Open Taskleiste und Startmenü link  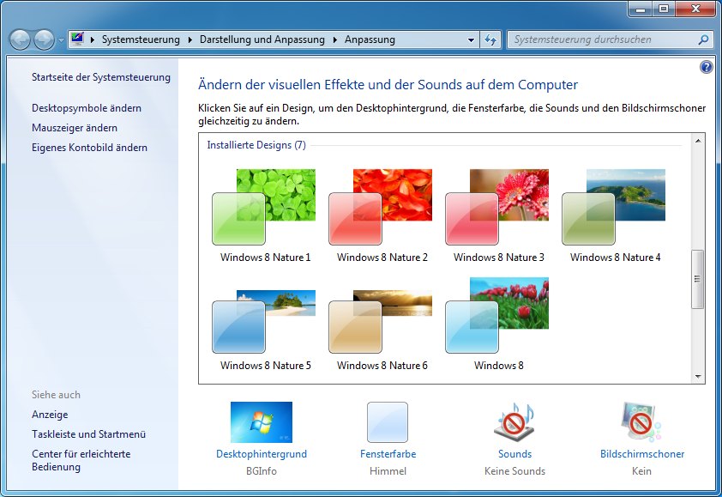(88, 434)
